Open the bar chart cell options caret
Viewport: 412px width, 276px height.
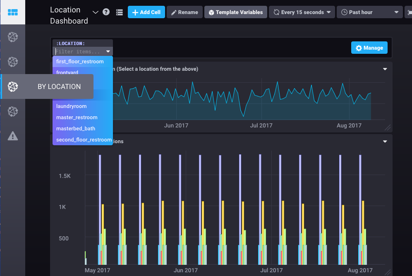pyautogui.click(x=385, y=142)
